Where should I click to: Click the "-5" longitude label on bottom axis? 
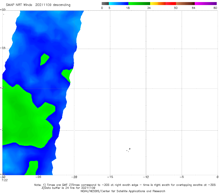(182, 177)
